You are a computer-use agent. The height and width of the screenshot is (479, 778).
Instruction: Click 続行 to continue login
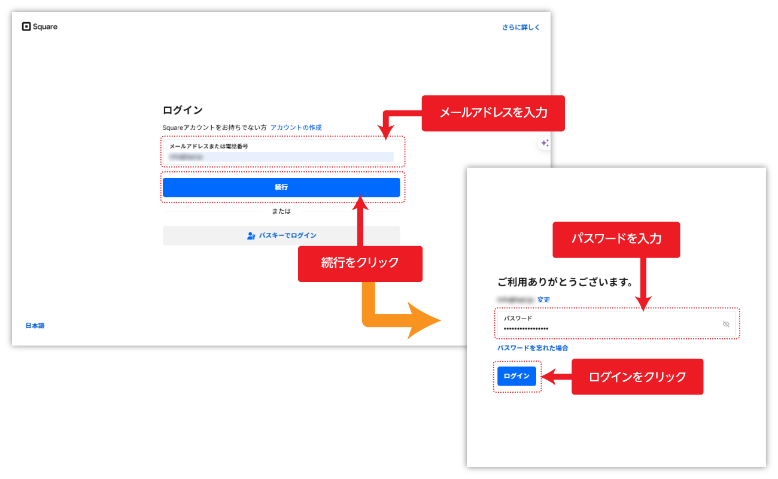coord(282,187)
